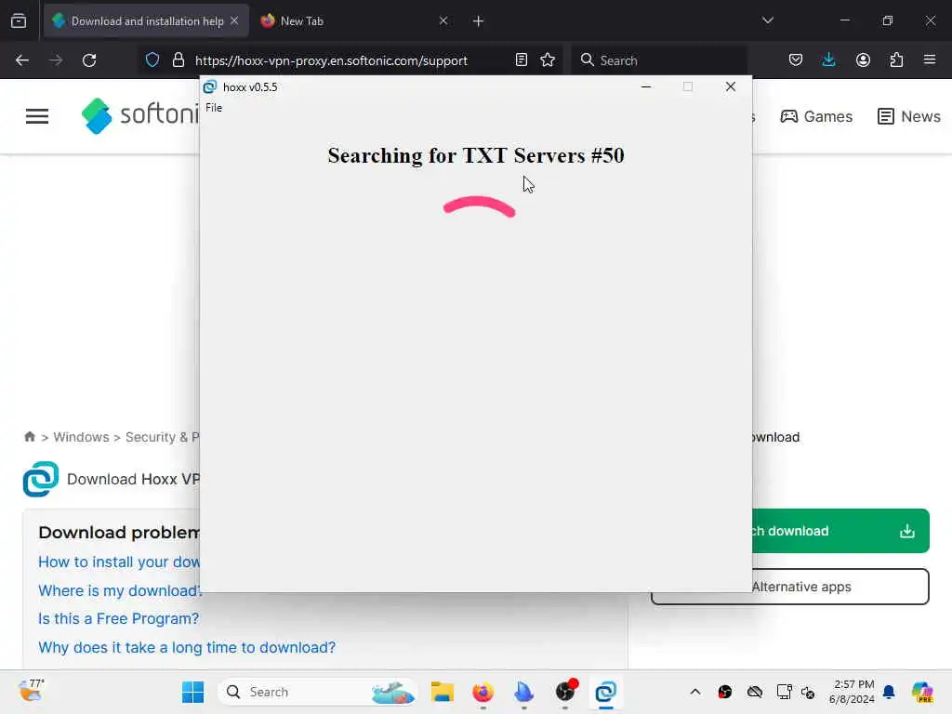Open the weather widget on taskbar

pos(31,691)
